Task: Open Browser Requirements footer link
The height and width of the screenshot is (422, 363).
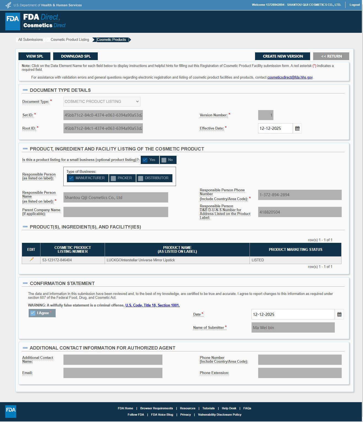Action: pos(156,408)
